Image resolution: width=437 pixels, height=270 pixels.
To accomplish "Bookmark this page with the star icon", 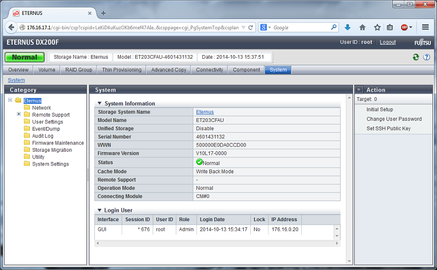I will click(x=377, y=27).
